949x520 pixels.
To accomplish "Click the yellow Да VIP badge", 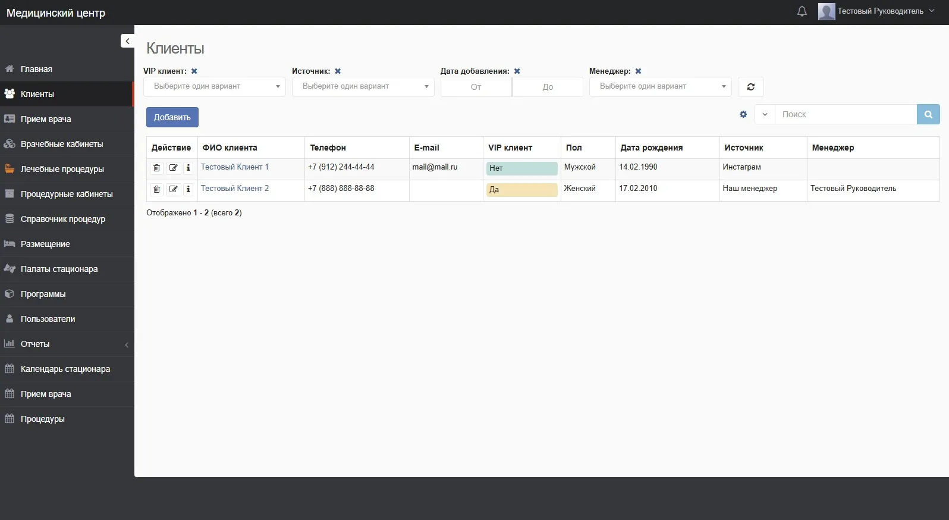I will pos(521,190).
